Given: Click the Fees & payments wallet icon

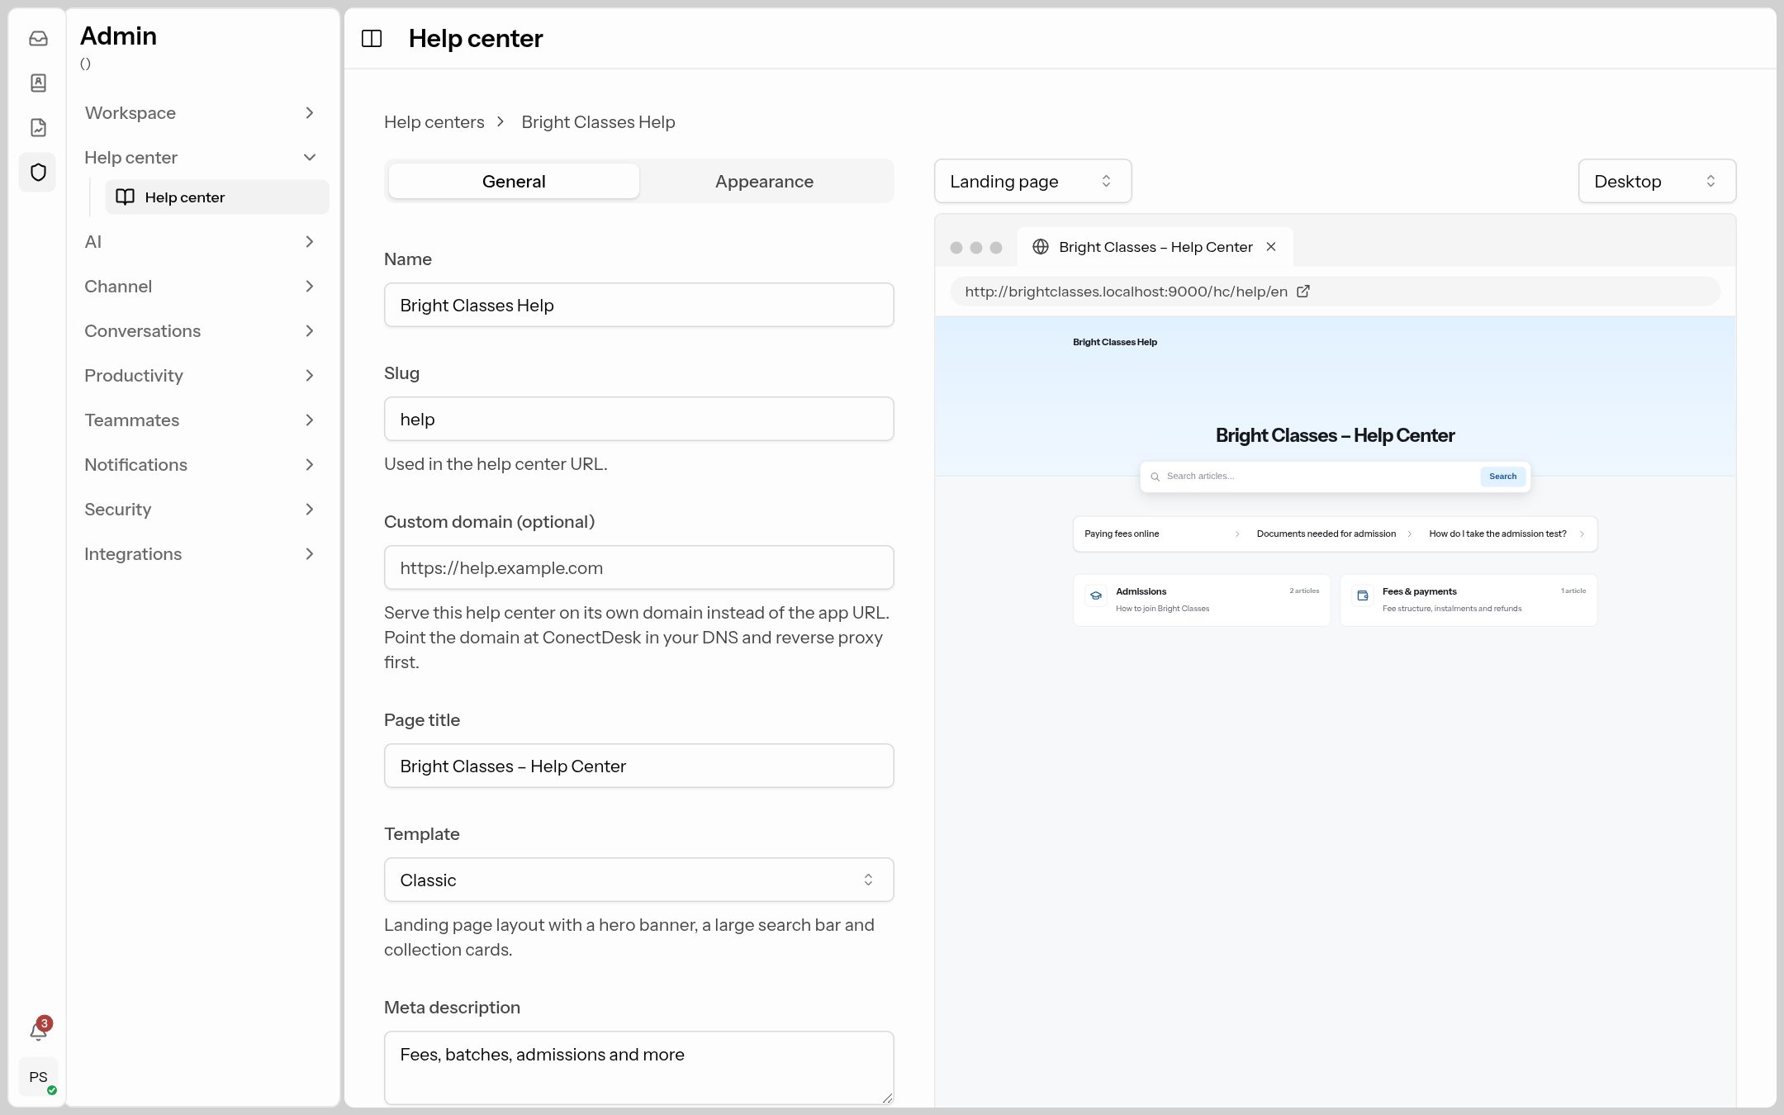Looking at the screenshot, I should click(1363, 595).
